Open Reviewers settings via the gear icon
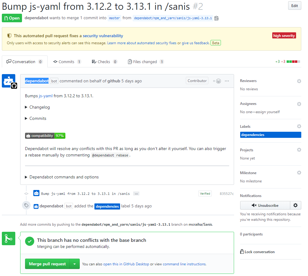 [299, 81]
